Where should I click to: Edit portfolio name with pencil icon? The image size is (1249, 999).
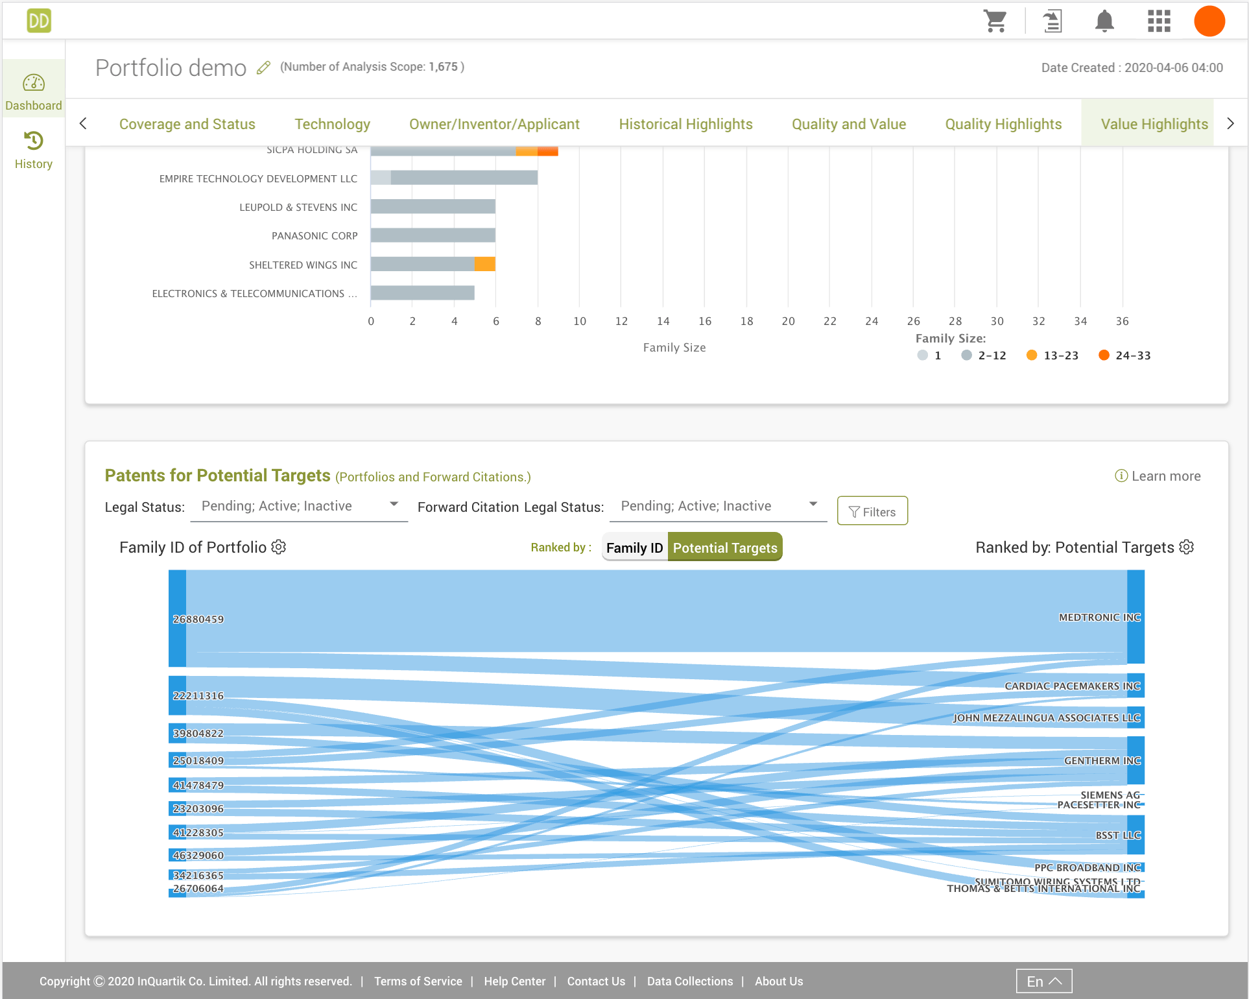click(263, 67)
